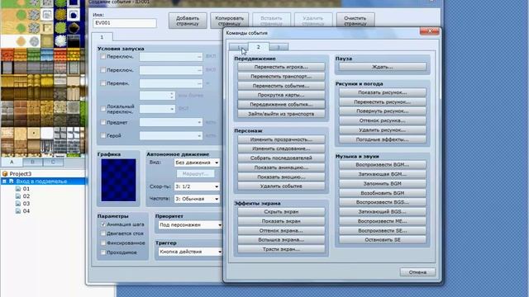Screen dimensions: 529x297
Task: Select the event Графика image box
Action: tap(118, 180)
